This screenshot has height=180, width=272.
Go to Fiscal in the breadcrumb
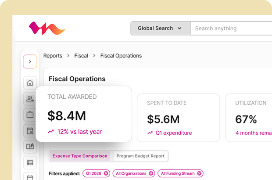pyautogui.click(x=81, y=56)
